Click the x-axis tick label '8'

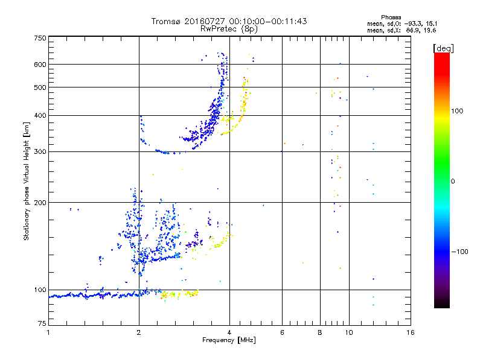tap(320, 332)
